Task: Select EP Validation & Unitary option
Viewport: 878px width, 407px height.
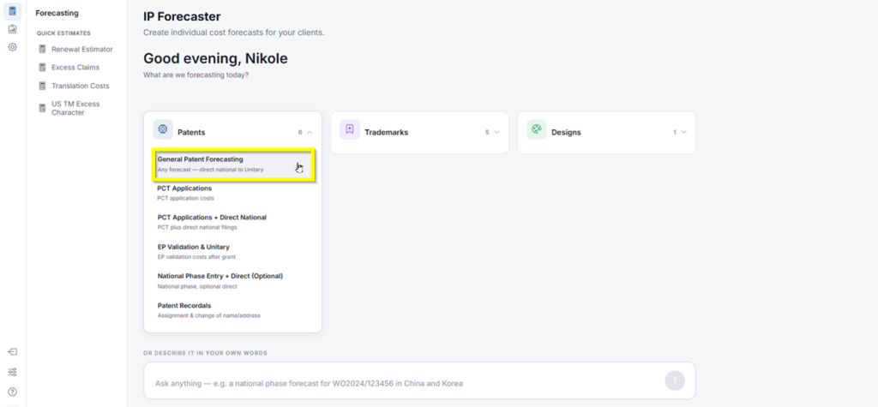Action: pyautogui.click(x=233, y=251)
